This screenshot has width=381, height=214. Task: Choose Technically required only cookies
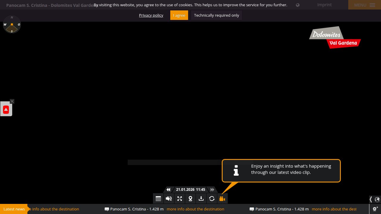[x=216, y=15]
